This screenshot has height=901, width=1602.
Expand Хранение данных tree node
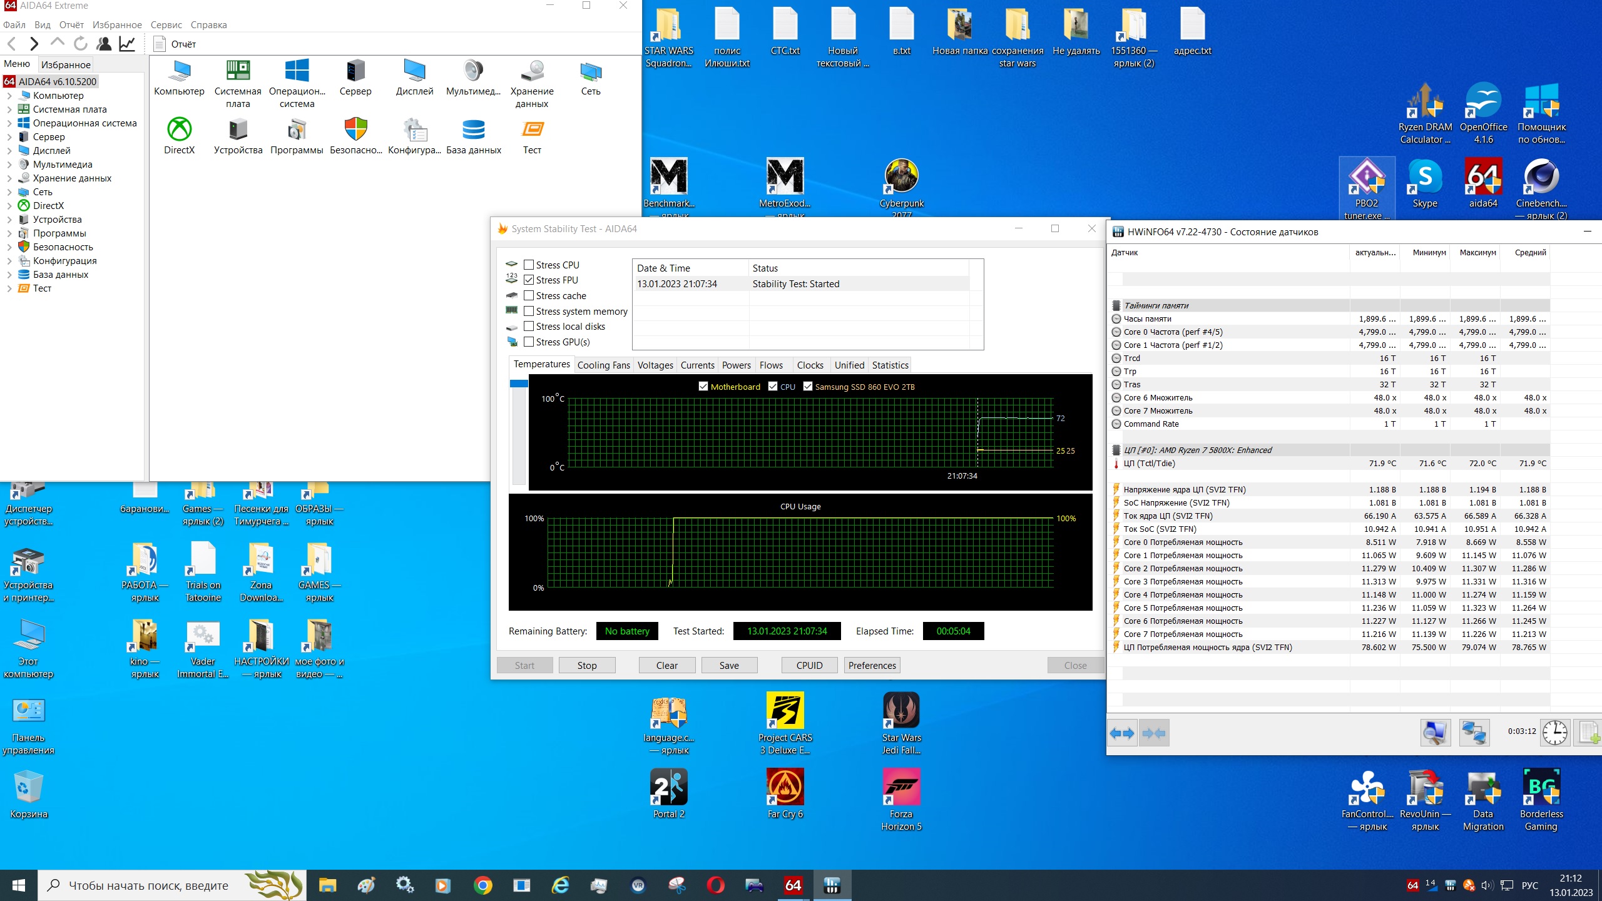click(9, 178)
